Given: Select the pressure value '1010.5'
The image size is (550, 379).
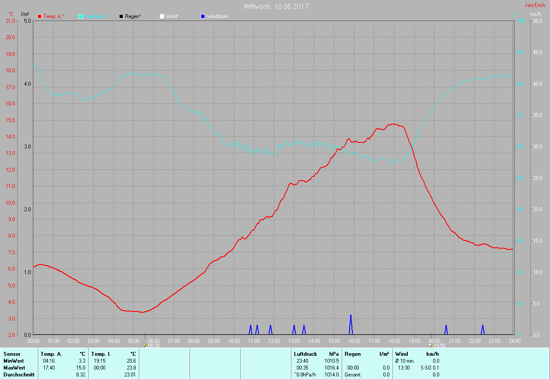Looking at the screenshot, I should pos(332,361).
